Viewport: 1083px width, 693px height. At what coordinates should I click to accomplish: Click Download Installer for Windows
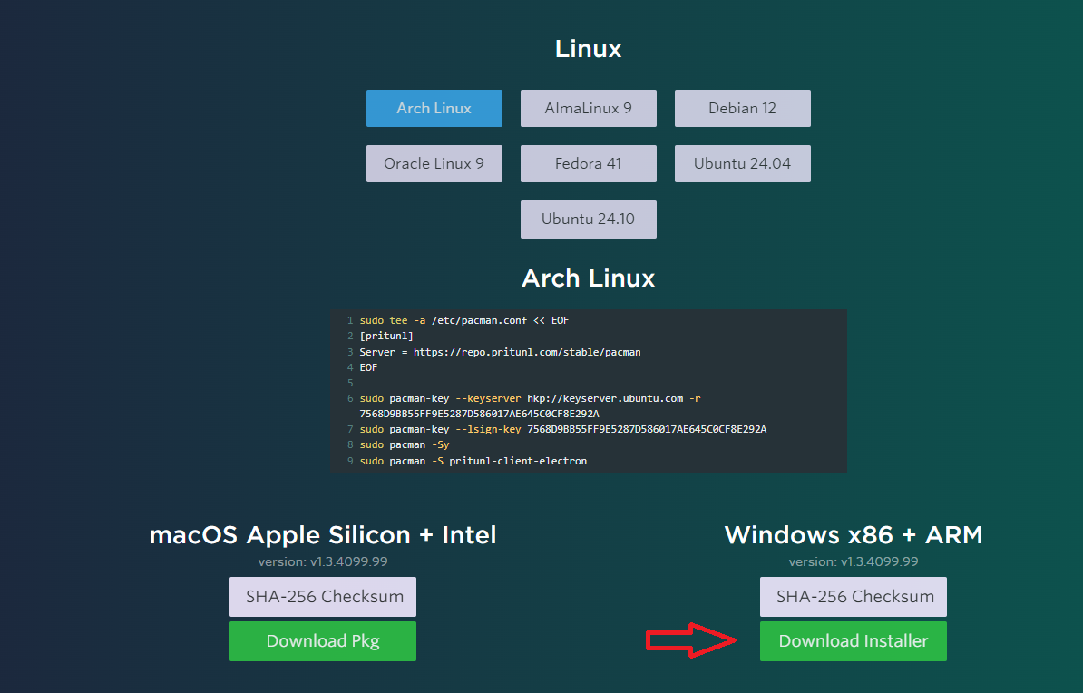(853, 641)
